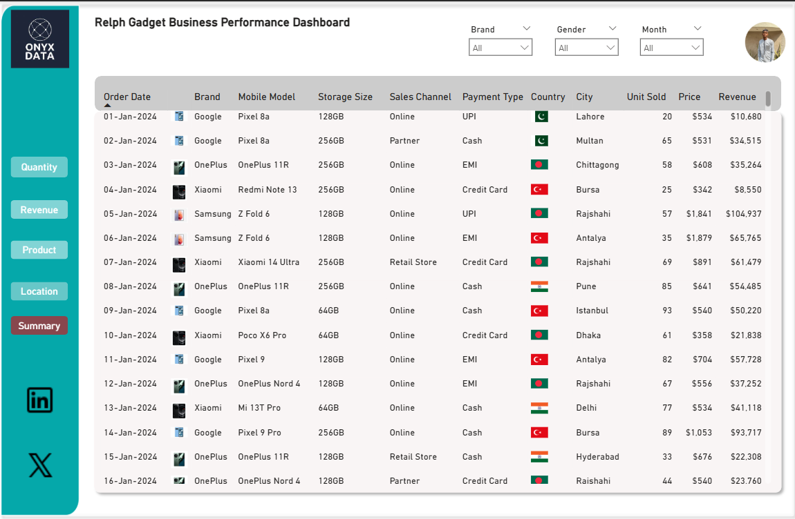Open the Month filter dropdown box
795x519 pixels.
coord(672,48)
